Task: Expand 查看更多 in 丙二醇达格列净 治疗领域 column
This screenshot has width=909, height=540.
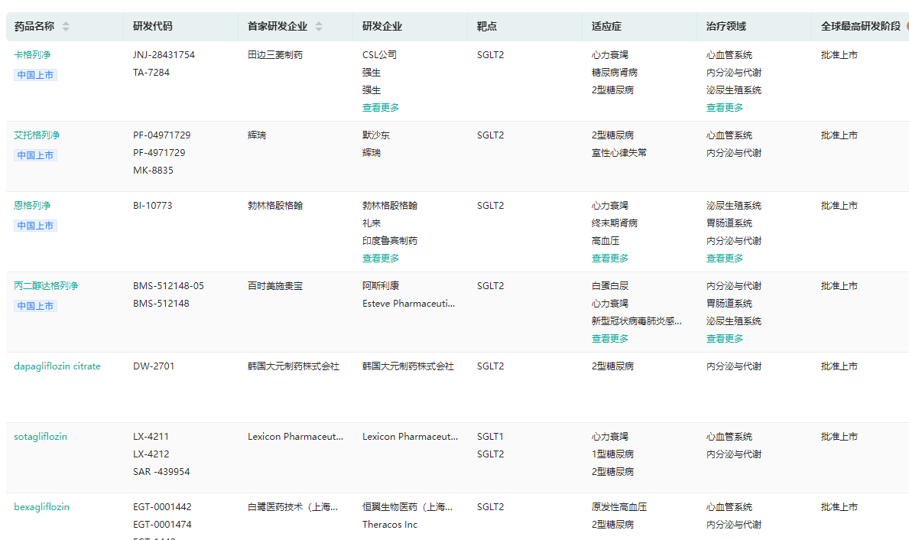Action: pos(725,339)
